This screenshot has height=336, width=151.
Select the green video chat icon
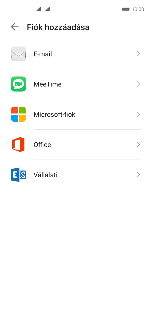point(18,84)
